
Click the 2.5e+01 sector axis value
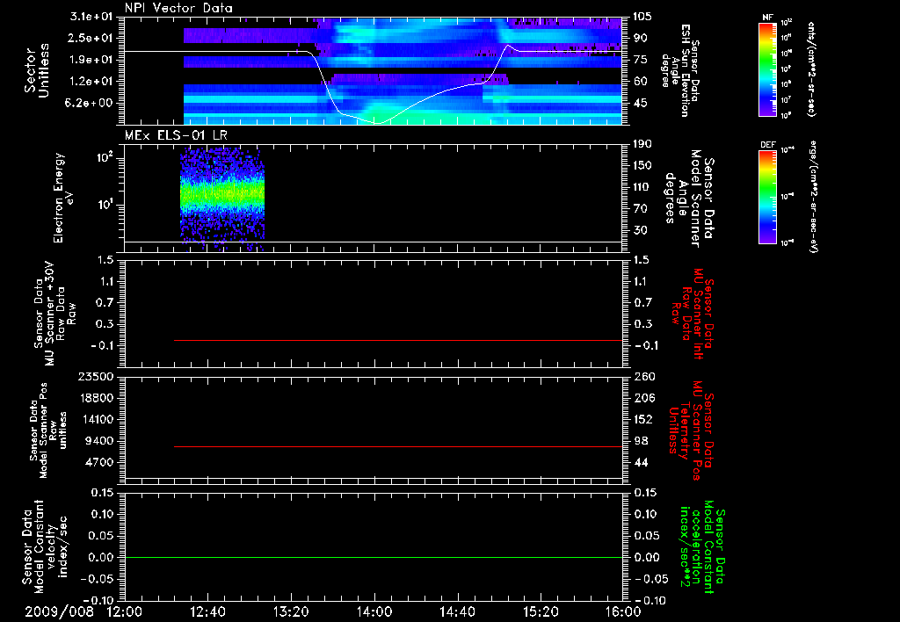91,38
